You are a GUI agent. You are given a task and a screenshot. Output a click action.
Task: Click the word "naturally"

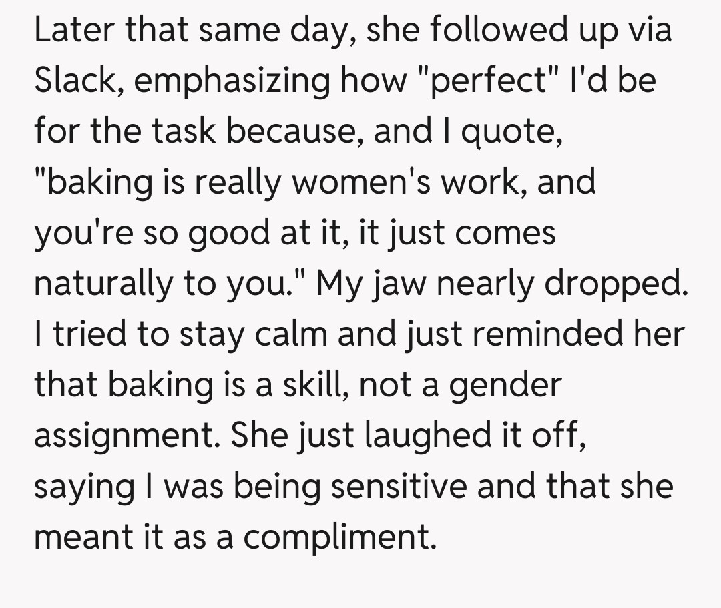click(99, 283)
